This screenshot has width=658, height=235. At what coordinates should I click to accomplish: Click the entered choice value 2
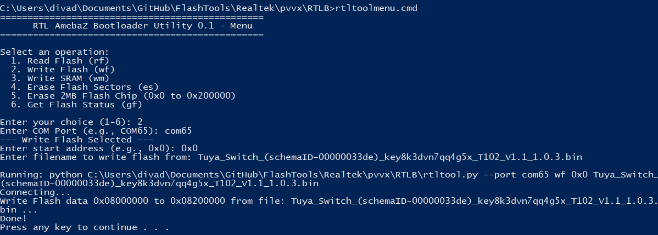coord(140,122)
